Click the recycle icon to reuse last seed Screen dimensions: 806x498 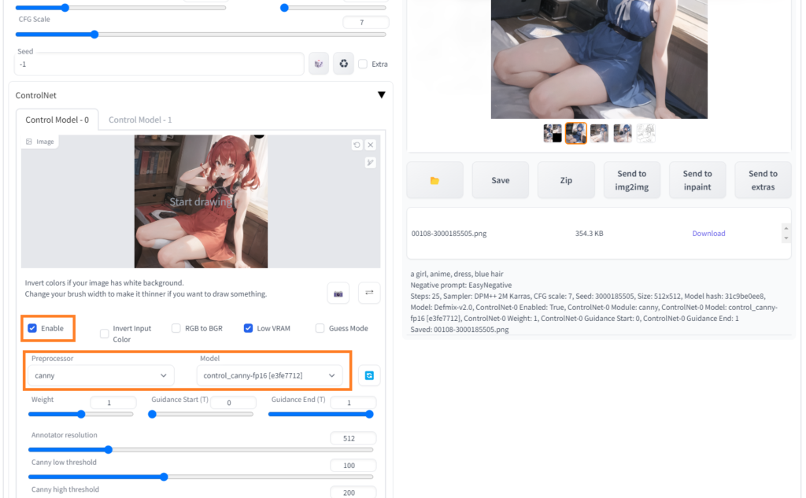click(343, 64)
